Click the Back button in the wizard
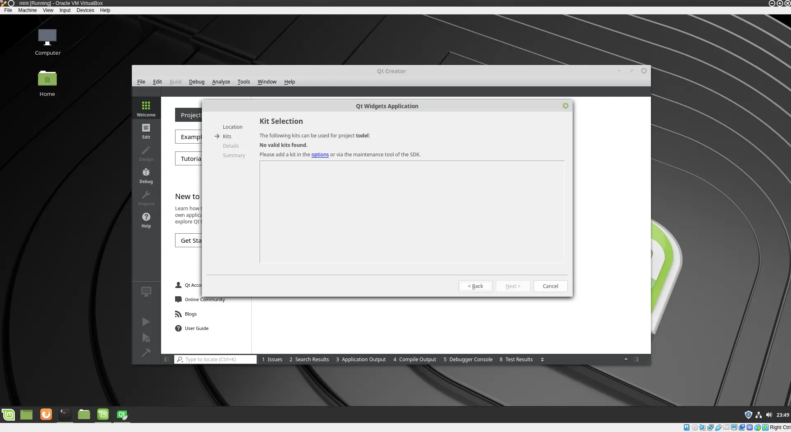Image resolution: width=791 pixels, height=432 pixels. (475, 286)
